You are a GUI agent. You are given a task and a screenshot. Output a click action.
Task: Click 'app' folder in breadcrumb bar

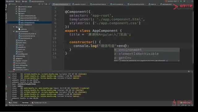point(25,1)
